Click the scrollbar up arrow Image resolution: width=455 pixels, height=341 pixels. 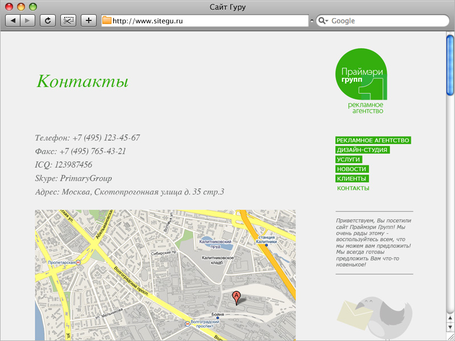coord(450,319)
